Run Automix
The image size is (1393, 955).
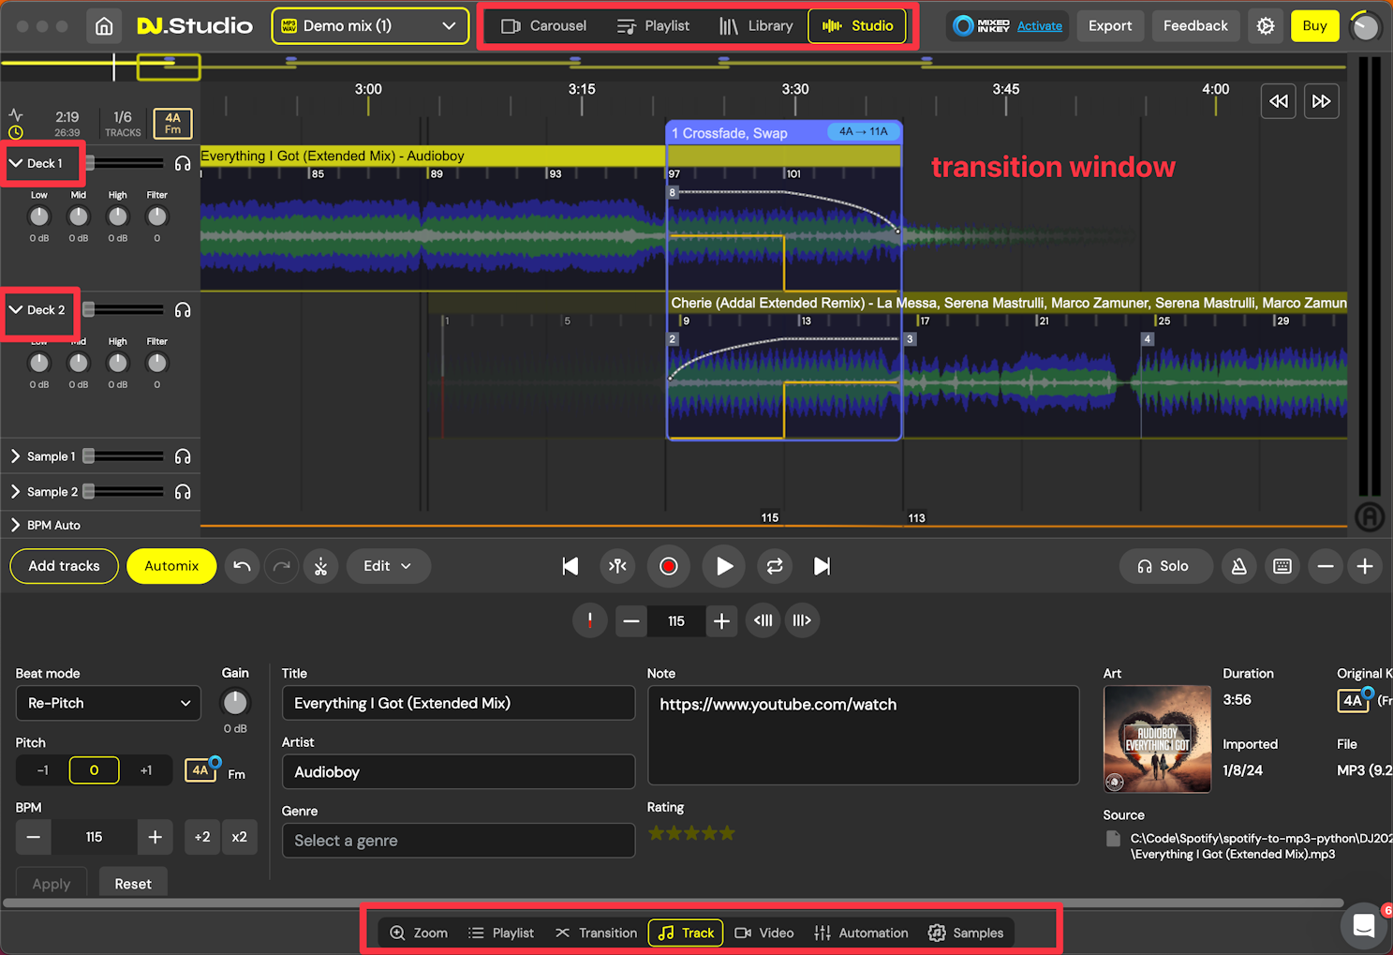point(171,566)
